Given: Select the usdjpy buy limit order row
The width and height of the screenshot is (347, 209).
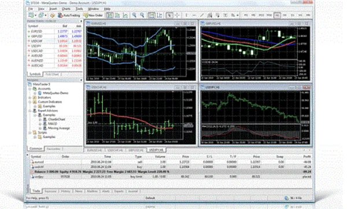Looking at the screenshot, I should (x=171, y=177).
